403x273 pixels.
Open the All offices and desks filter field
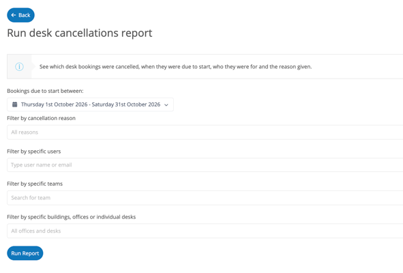click(205, 231)
